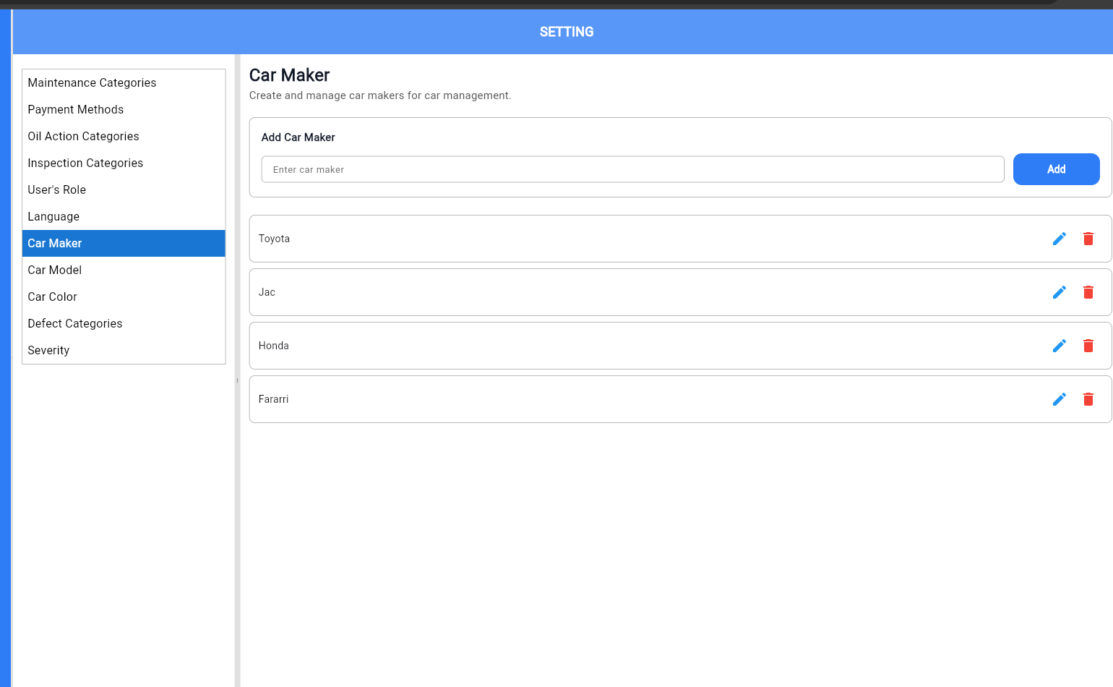Go to Severity settings
The width and height of the screenshot is (1113, 687).
(48, 351)
